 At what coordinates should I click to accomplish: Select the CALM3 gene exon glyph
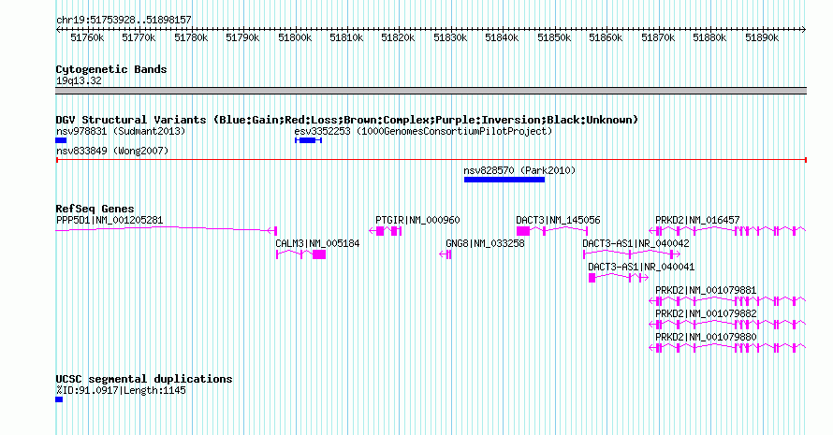[x=301, y=254]
